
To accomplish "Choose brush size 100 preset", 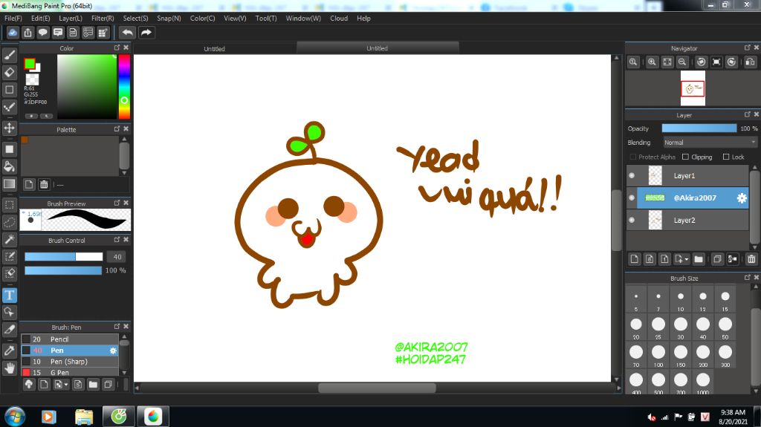I will [x=658, y=355].
